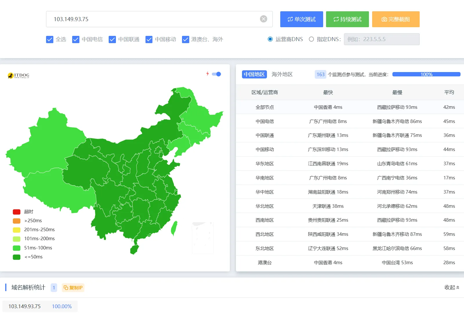Toggle the map speed switch
The height and width of the screenshot is (316, 464).
tap(216, 74)
